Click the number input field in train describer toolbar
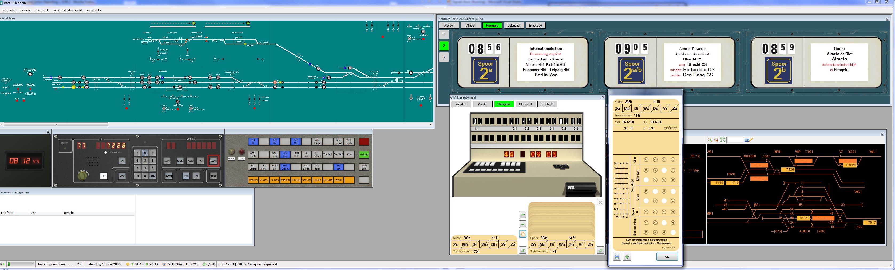Image resolution: width=895 pixels, height=270 pixels. tap(735, 140)
